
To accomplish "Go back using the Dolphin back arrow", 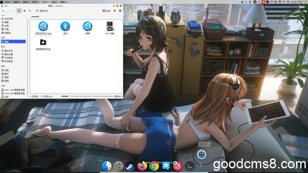I will (x=3, y=11).
